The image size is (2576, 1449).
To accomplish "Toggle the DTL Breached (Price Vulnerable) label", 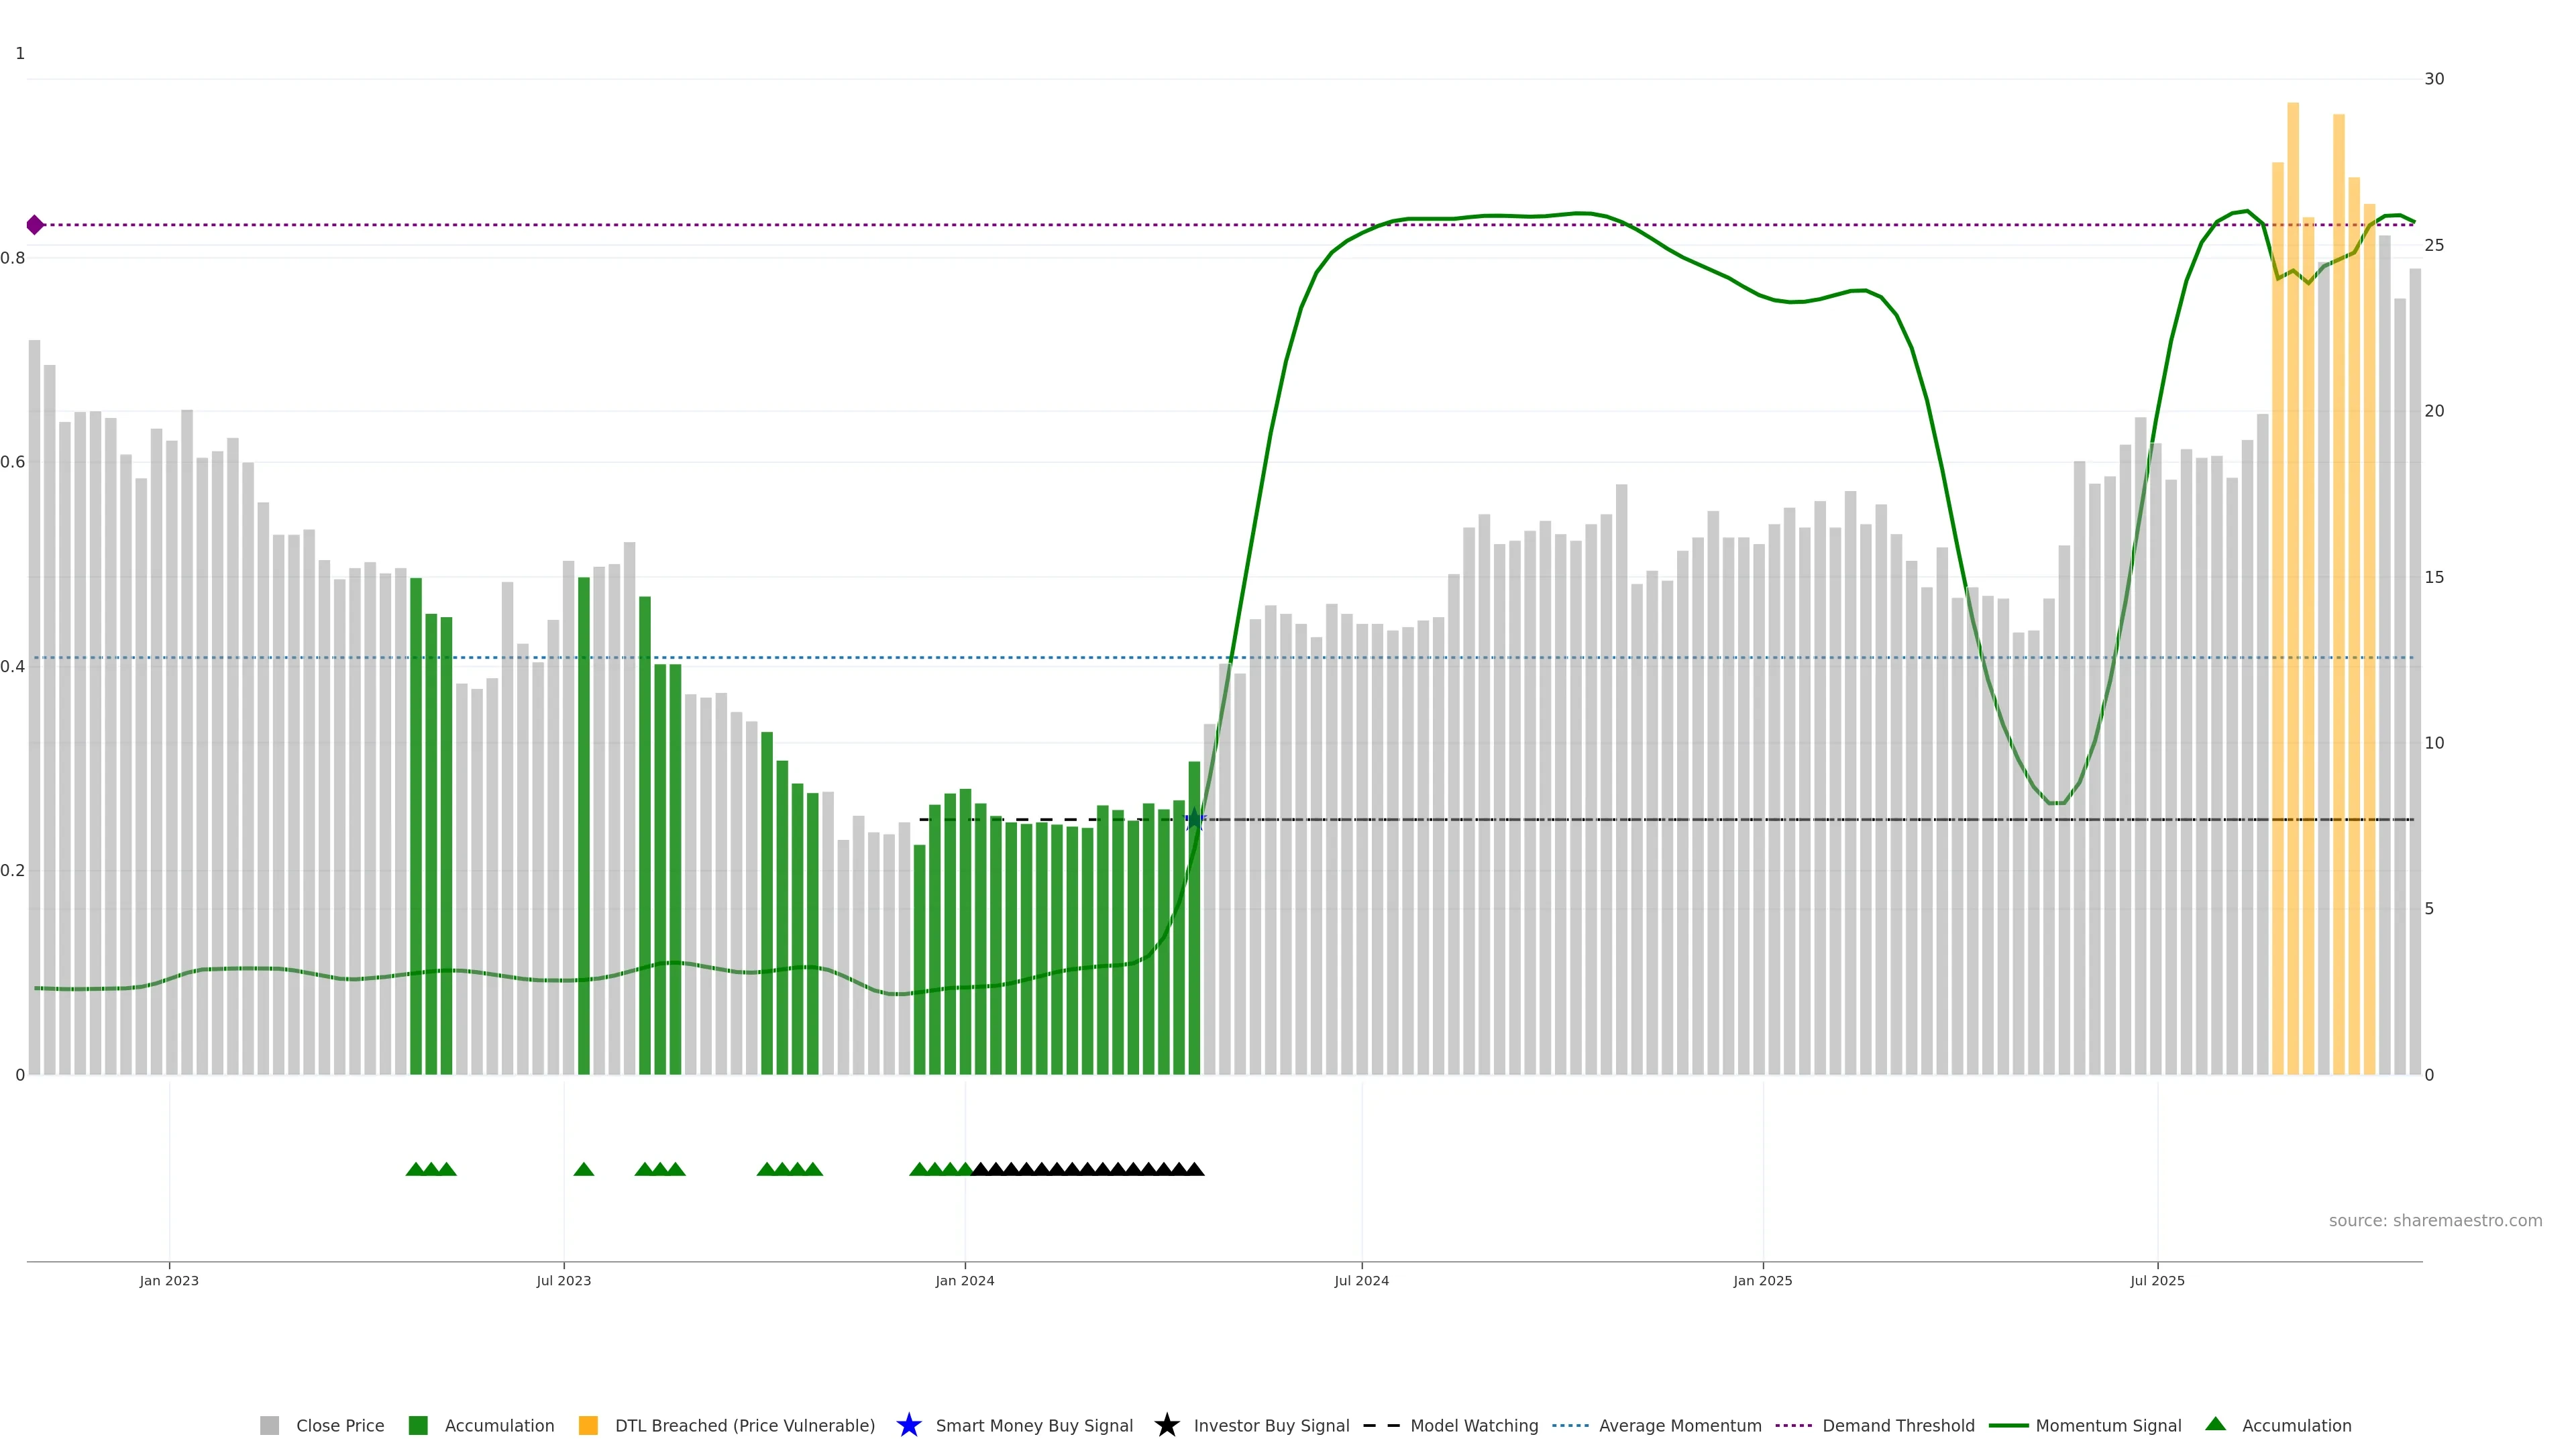I will point(744,1426).
